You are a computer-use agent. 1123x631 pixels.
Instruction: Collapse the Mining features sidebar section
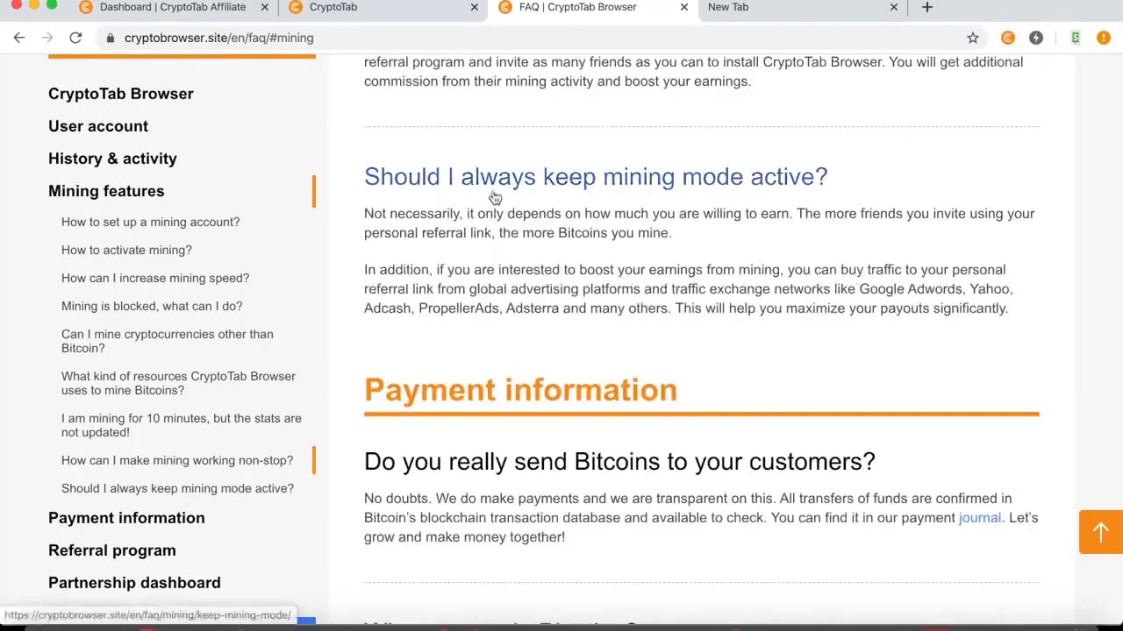tap(106, 191)
